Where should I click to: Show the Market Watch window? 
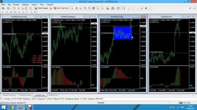[x=14, y=8]
